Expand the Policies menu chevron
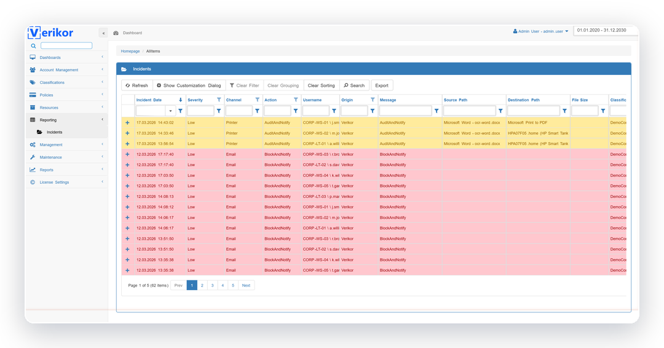Viewport: 664px width, 348px height. (x=102, y=95)
